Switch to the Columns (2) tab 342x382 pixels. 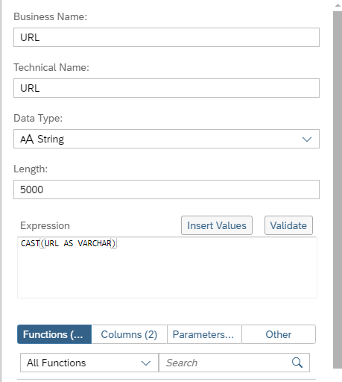click(x=129, y=334)
